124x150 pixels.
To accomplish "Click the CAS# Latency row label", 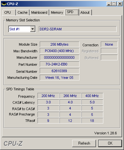I will click(x=24, y=102).
